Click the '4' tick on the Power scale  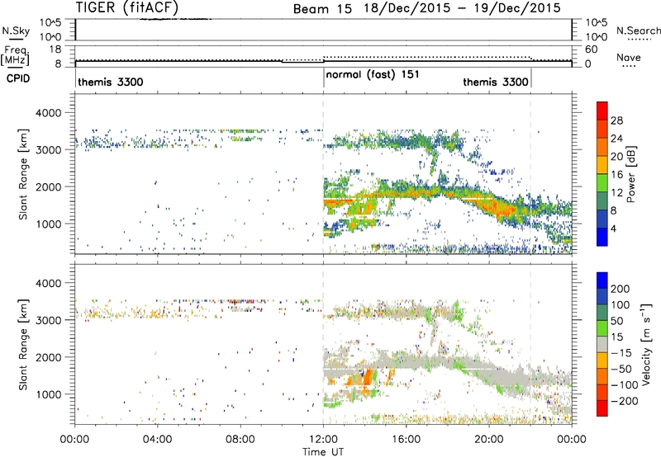pos(614,228)
